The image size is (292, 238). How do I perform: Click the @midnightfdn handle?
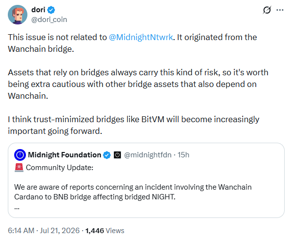(148, 155)
